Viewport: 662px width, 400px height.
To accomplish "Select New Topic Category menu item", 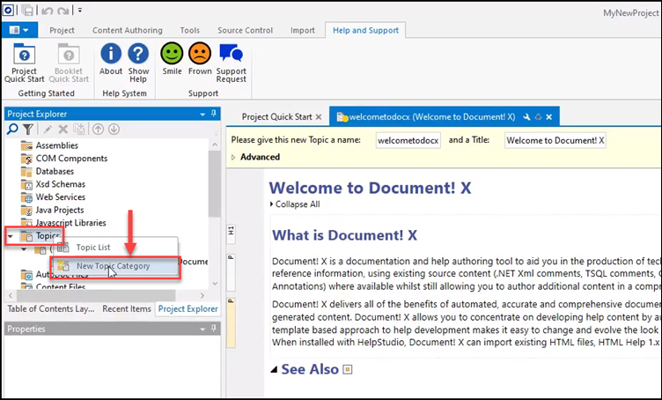I will 113,266.
